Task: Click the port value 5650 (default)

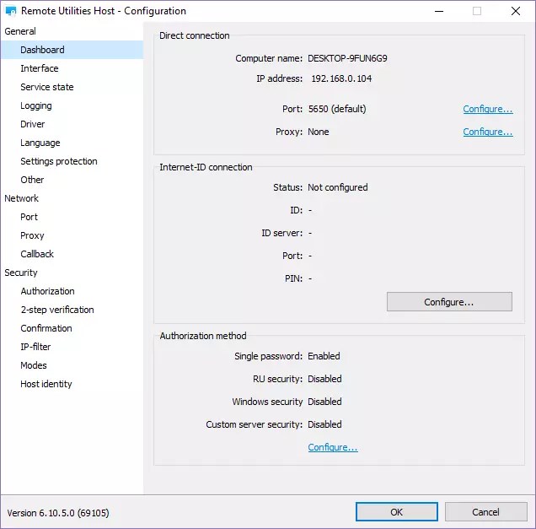Action: point(337,109)
